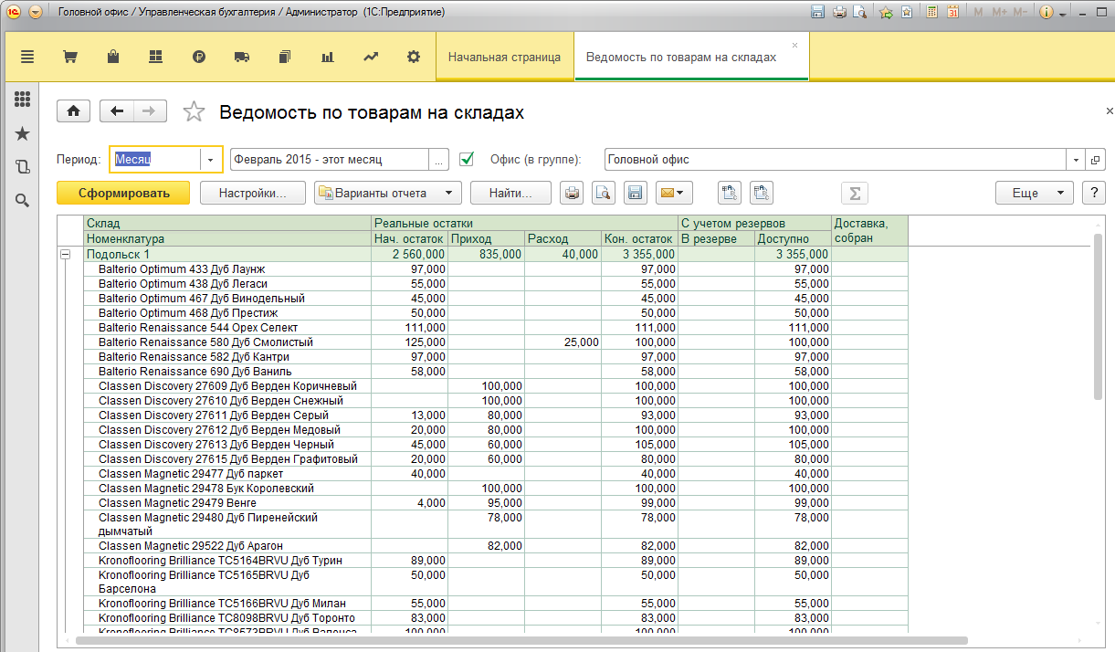Open calendar from the title bar
This screenshot has width=1115, height=652.
click(952, 13)
